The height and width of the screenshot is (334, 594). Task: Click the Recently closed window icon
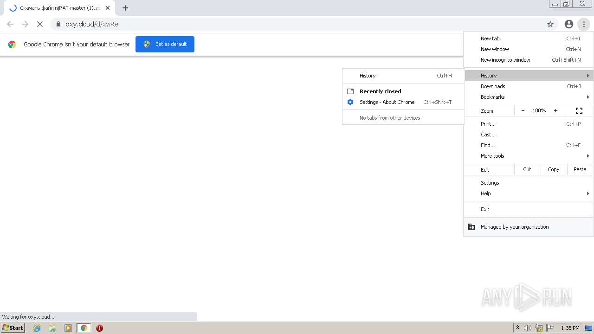point(350,91)
